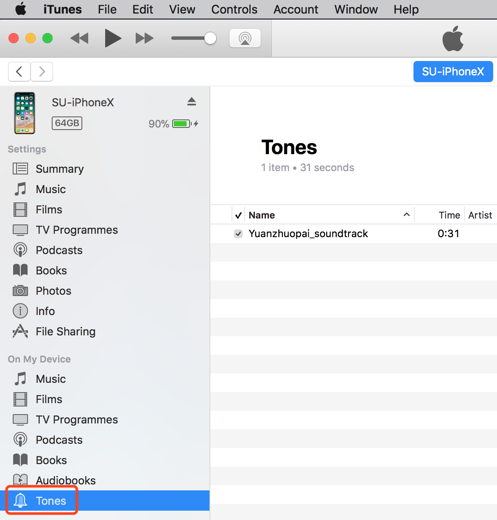
Task: Select Books under On My Device
Action: 105,460
